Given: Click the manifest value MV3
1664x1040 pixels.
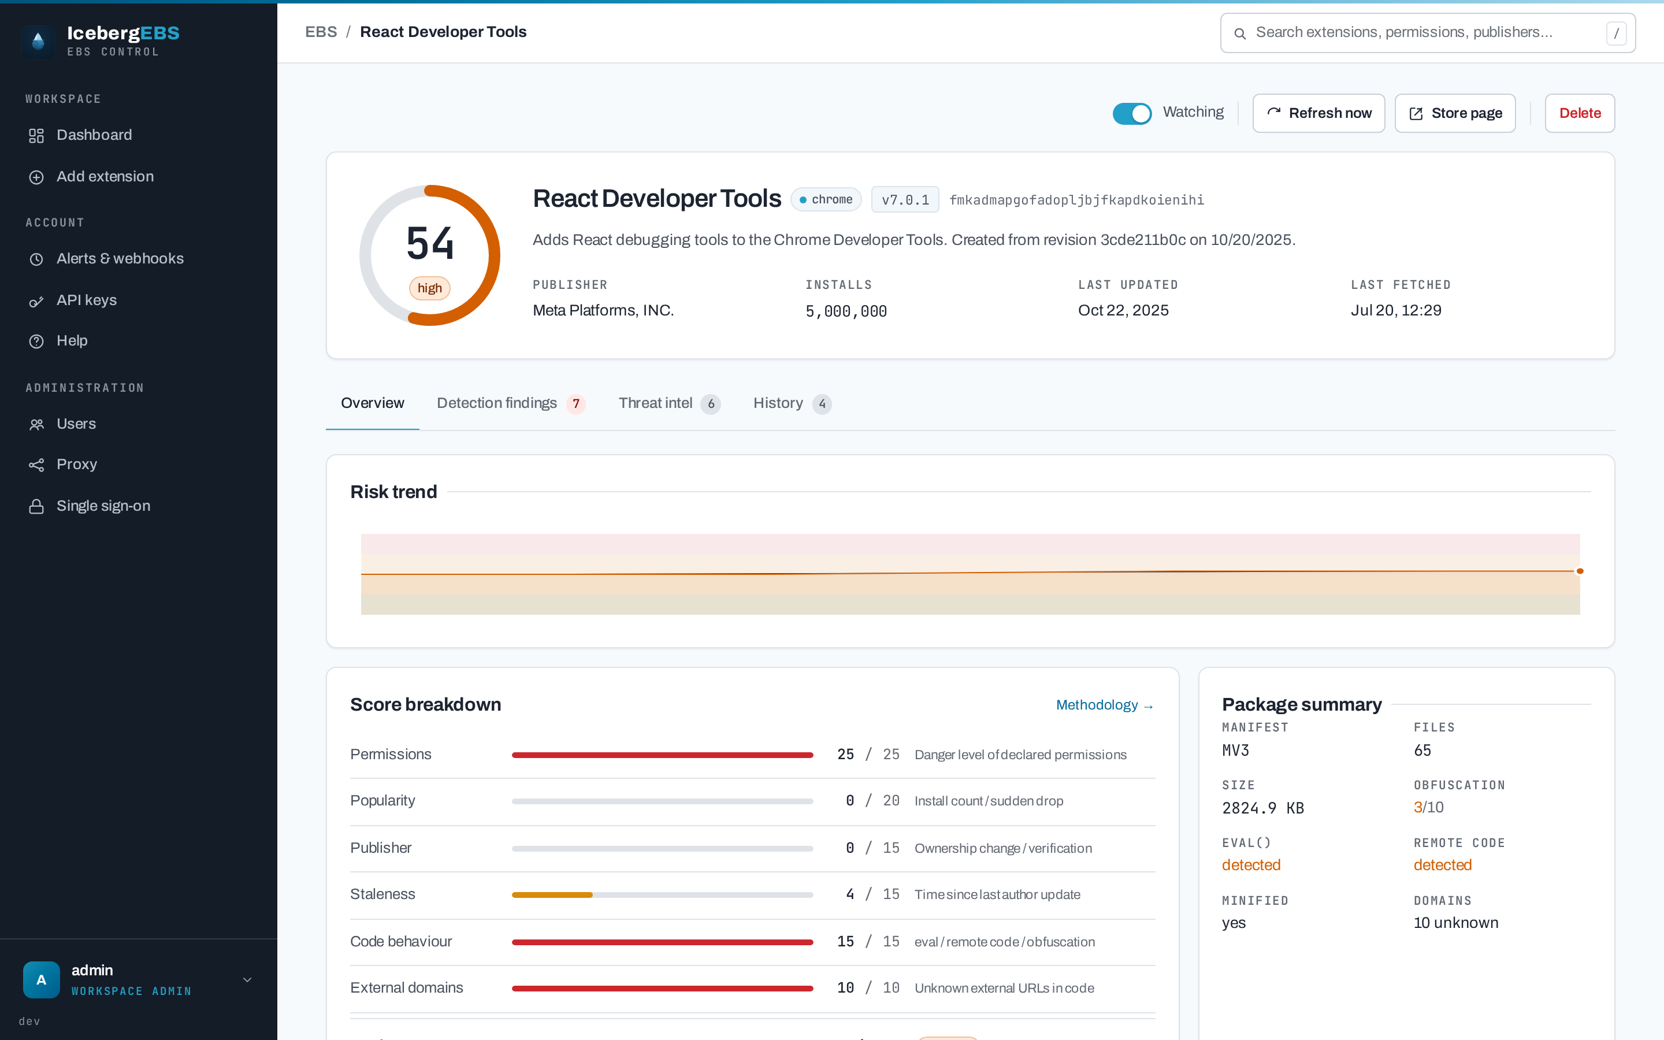Looking at the screenshot, I should (1235, 751).
